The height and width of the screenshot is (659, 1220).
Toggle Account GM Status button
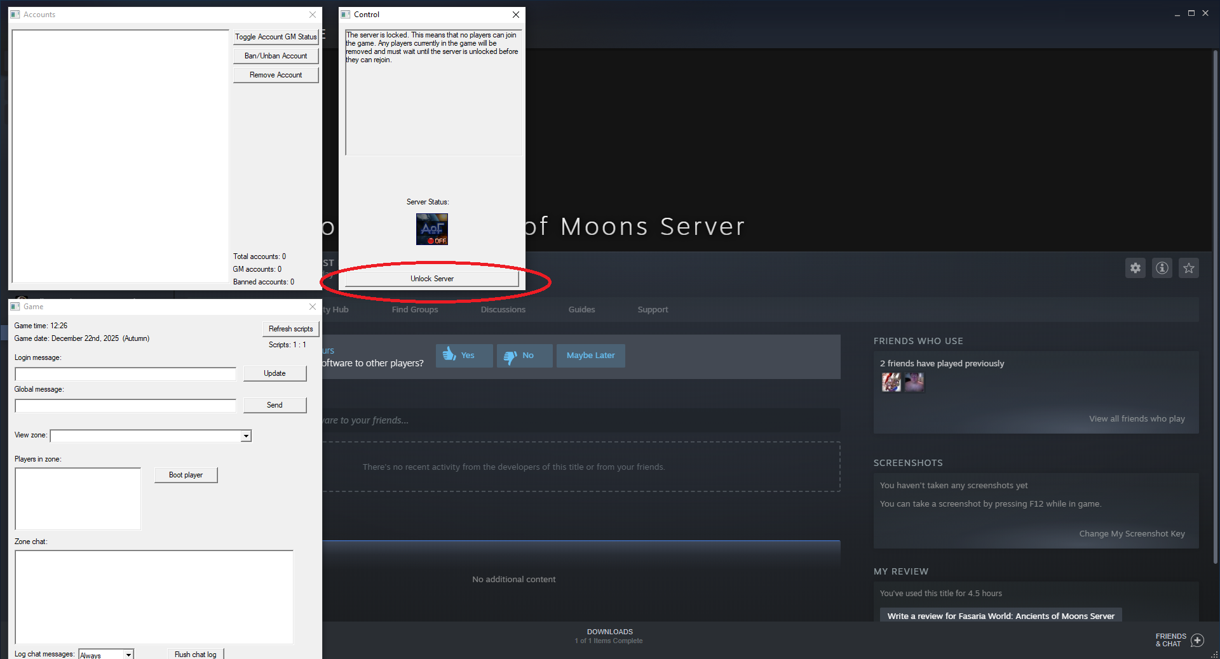click(x=276, y=37)
